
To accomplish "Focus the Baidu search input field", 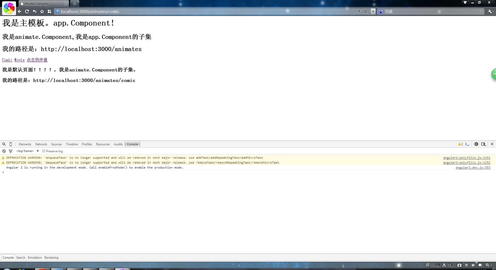I will [431, 11].
